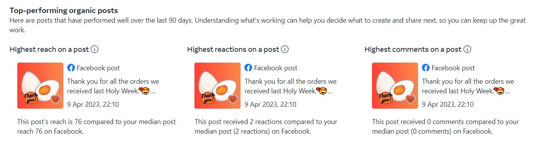Viewport: 548px width, 149px height.
Task: Click Holy Week caption text in comments card
Action: (x=468, y=86)
